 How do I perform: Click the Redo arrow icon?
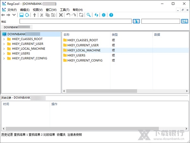pyautogui.click(x=74, y=15)
